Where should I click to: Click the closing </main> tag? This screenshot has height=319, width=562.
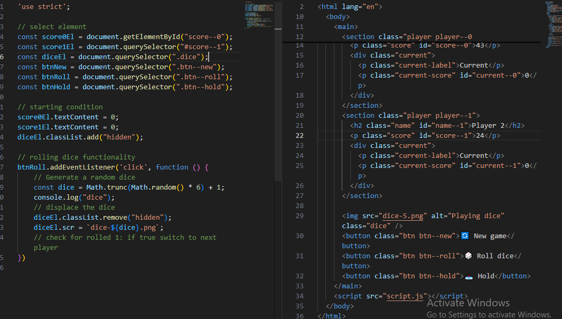348,286
